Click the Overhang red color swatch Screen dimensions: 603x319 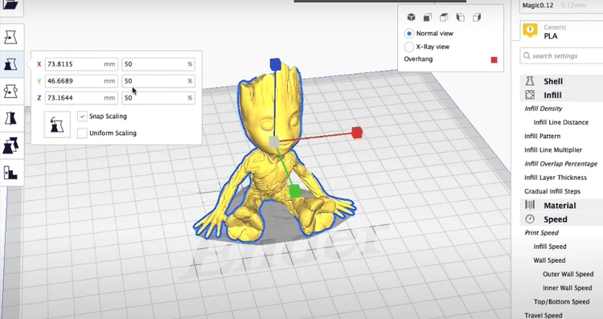[494, 59]
